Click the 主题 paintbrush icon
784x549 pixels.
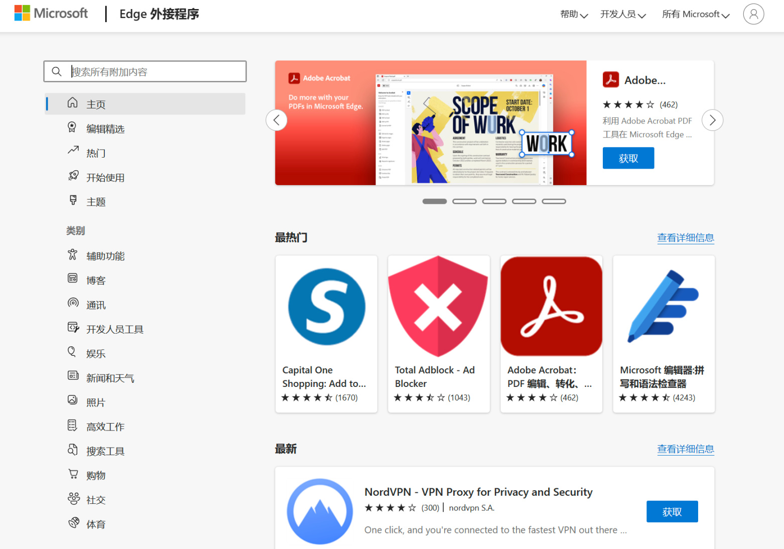[73, 200]
